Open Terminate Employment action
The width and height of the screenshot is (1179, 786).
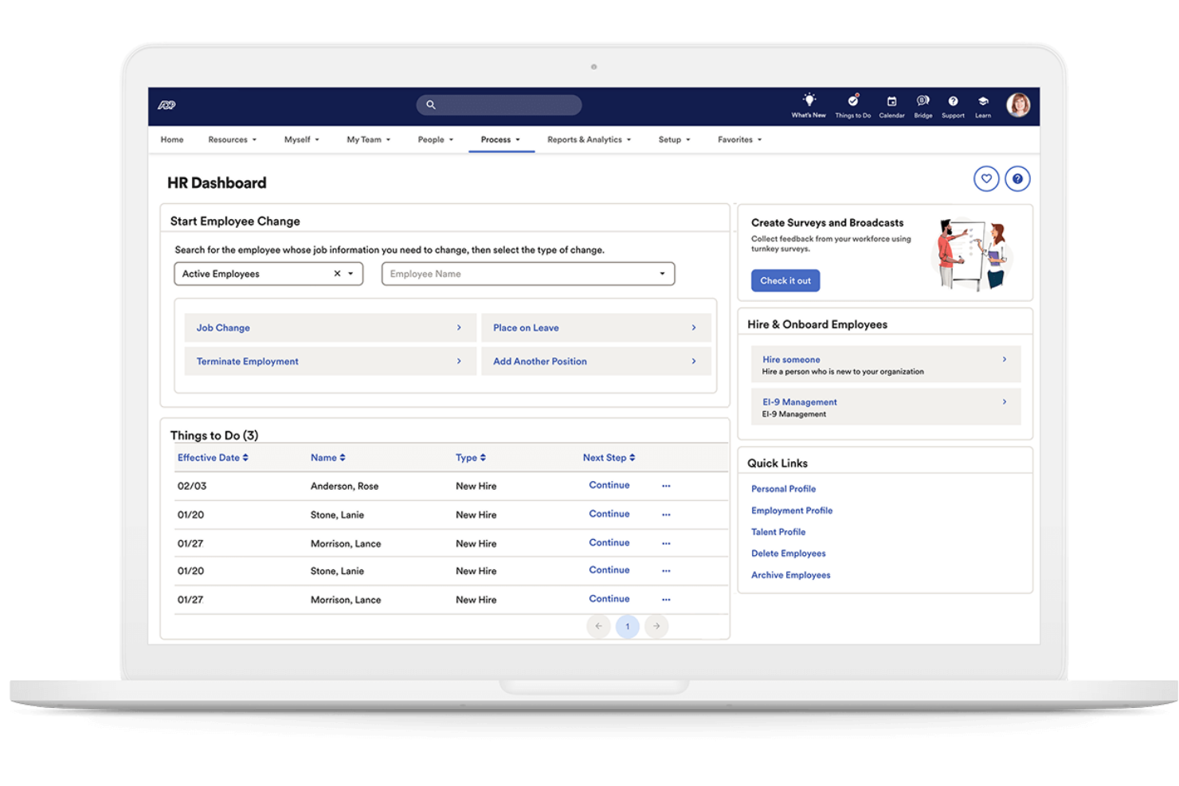click(x=247, y=361)
